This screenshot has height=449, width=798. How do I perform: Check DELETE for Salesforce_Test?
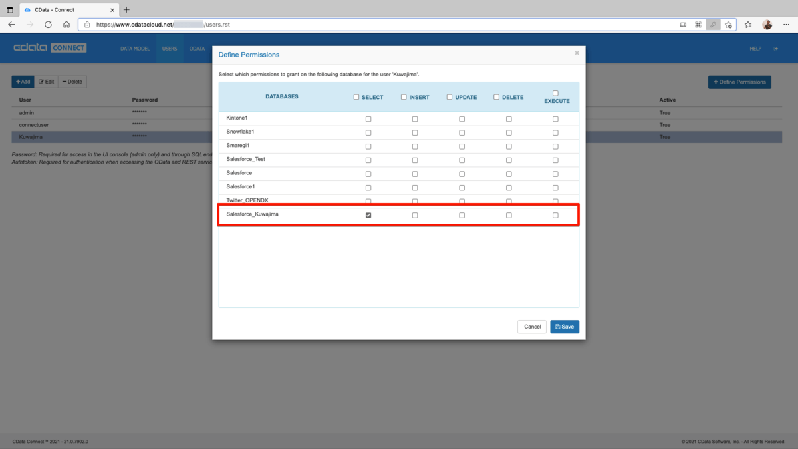point(509,160)
